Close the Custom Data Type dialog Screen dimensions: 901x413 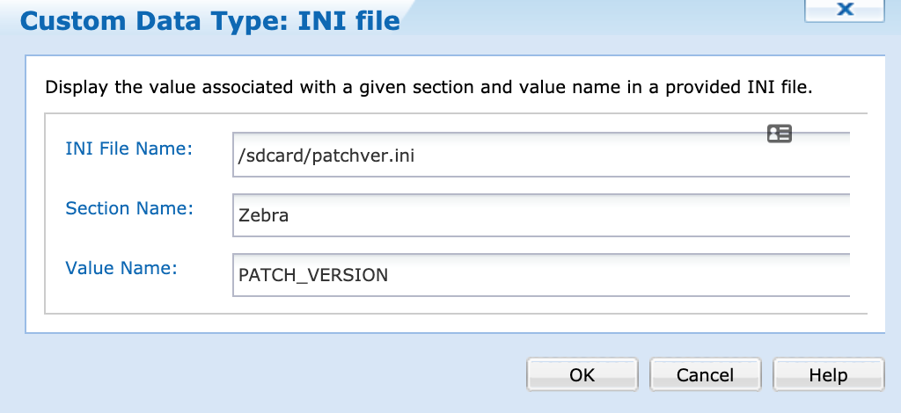(846, 10)
